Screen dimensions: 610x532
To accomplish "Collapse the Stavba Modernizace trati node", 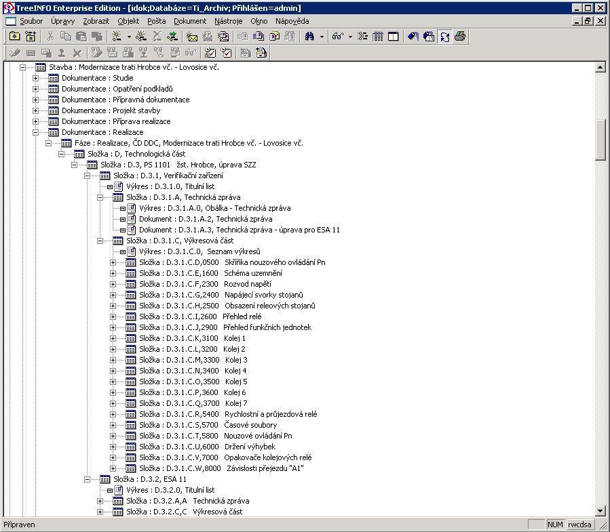I will 22,67.
